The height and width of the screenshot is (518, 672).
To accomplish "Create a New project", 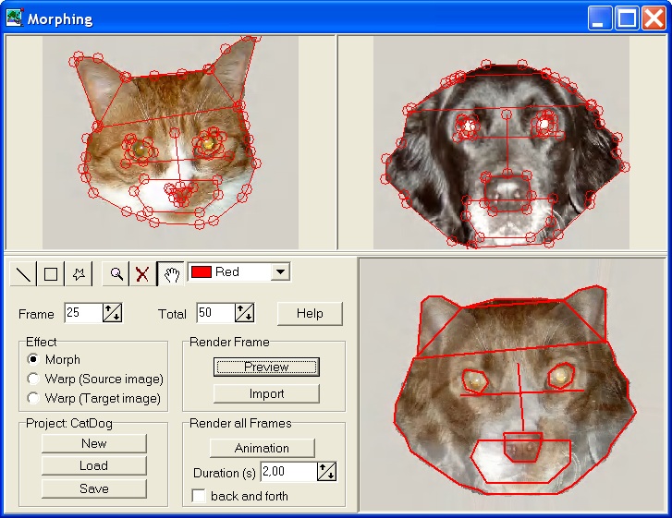I will click(94, 443).
